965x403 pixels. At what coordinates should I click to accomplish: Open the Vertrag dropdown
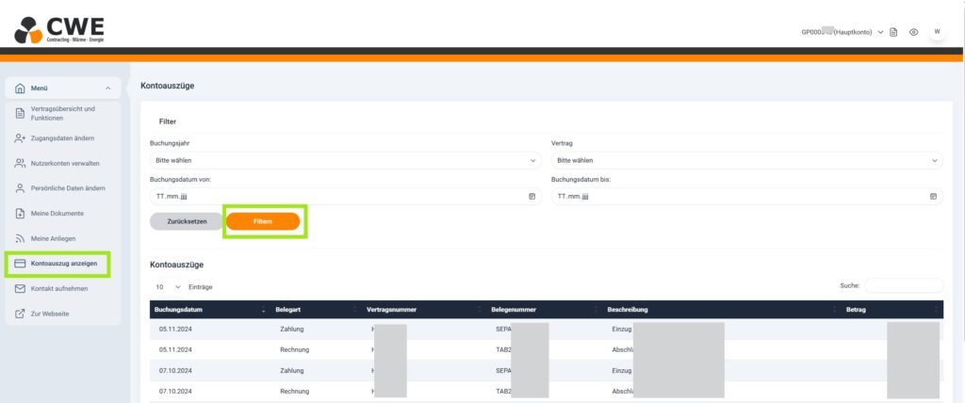pos(745,160)
